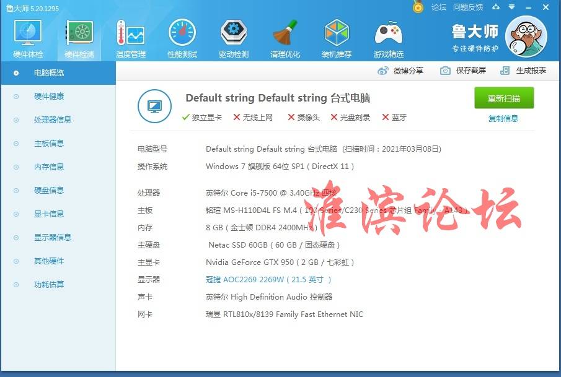The image size is (561, 377).
Task: Click the 冠捷 AOC2269 monitor link
Action: 268,279
